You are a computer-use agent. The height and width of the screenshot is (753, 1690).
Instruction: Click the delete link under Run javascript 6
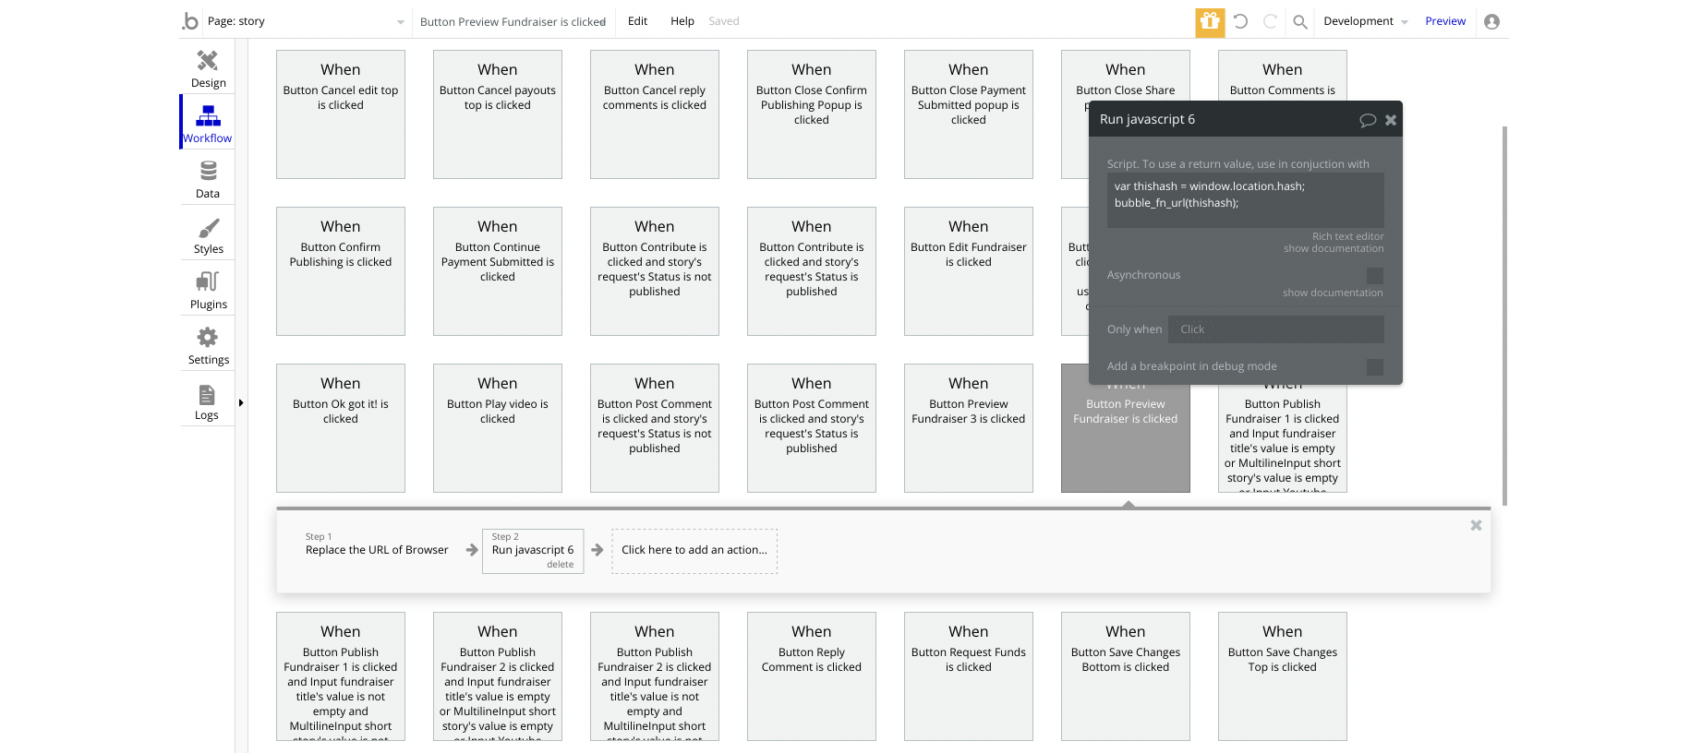(560, 565)
